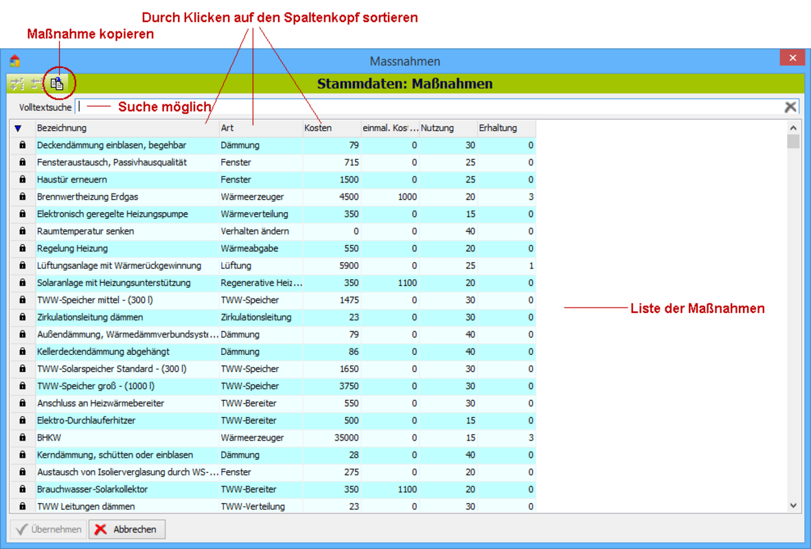Click lock icon beside Raumtemperatur senken
This screenshot has height=549, width=811.
[22, 231]
